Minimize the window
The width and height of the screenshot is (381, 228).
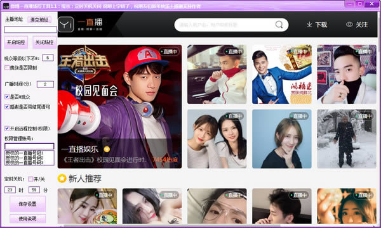tap(350, 4)
